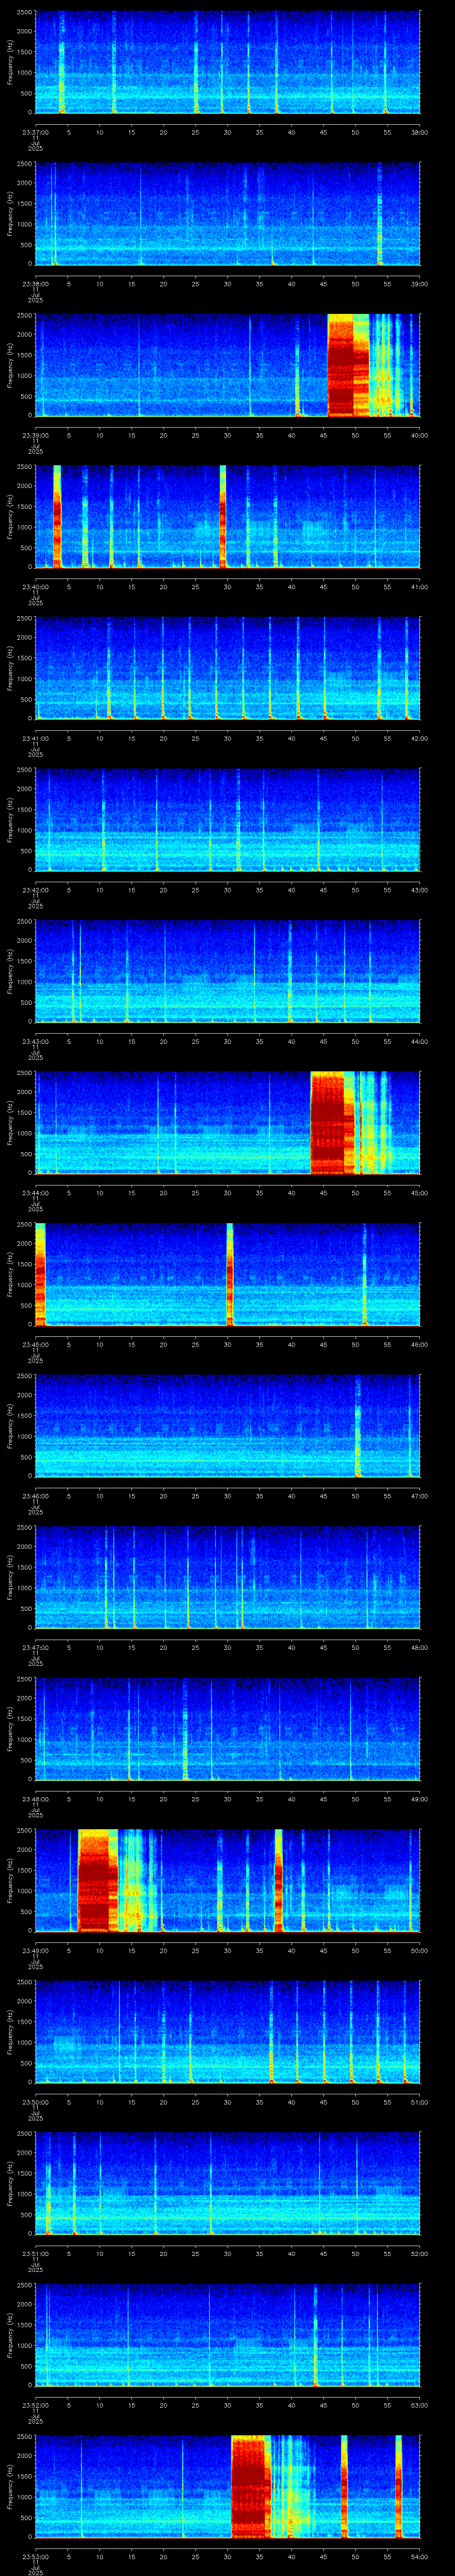The image size is (455, 2576).
Task: Open the spectrogram panel starting at 23:41:00
Action: (x=228, y=668)
